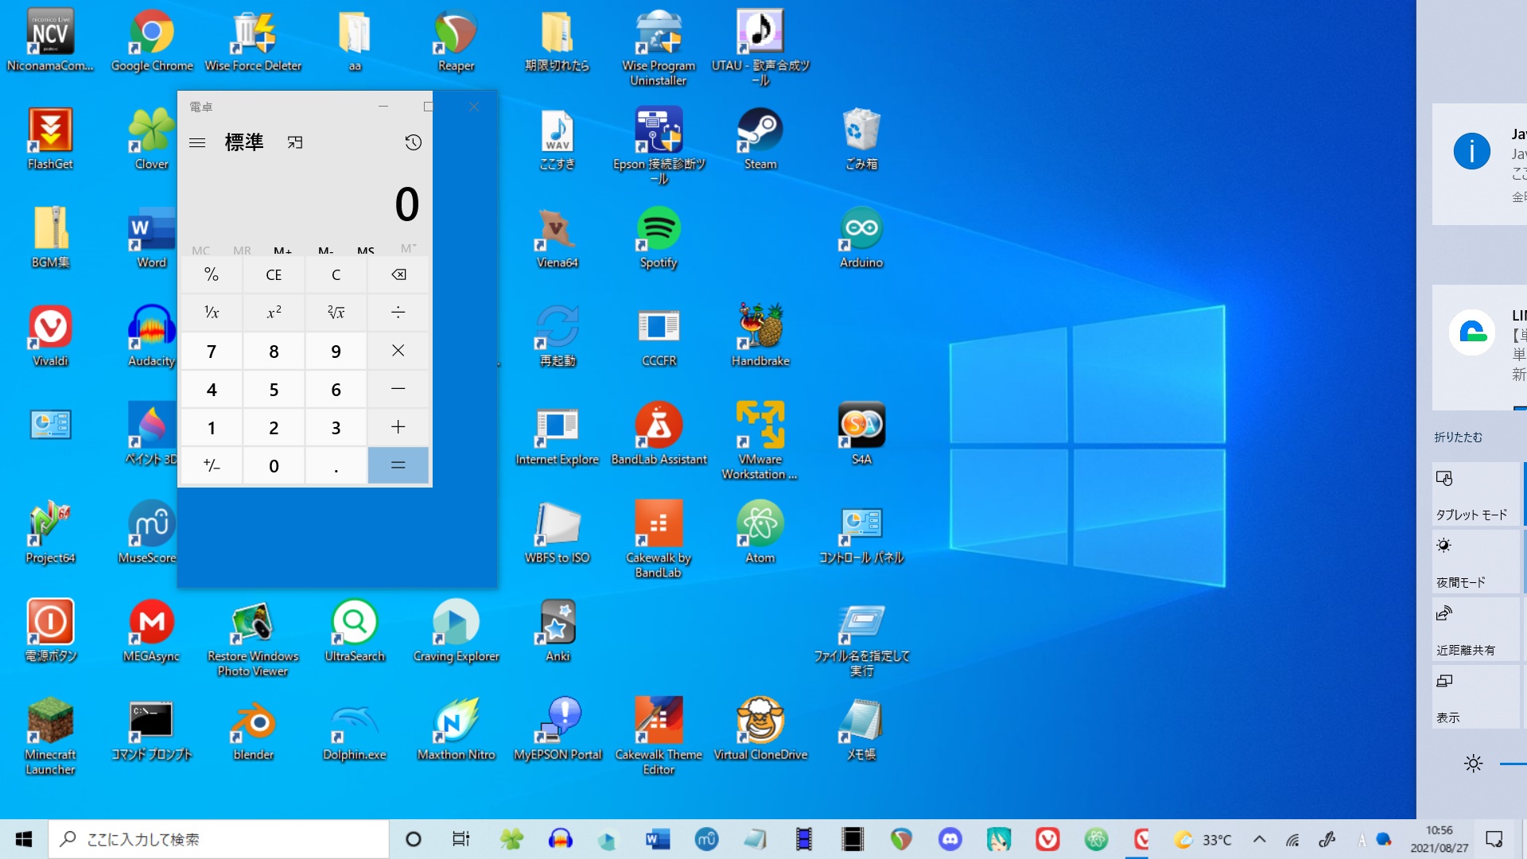Open Task View on taskbar

pyautogui.click(x=460, y=839)
